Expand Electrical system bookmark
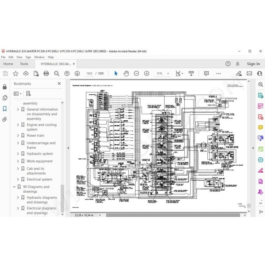Image resolution: width=265 pixels, height=265 pixels. 18,179
